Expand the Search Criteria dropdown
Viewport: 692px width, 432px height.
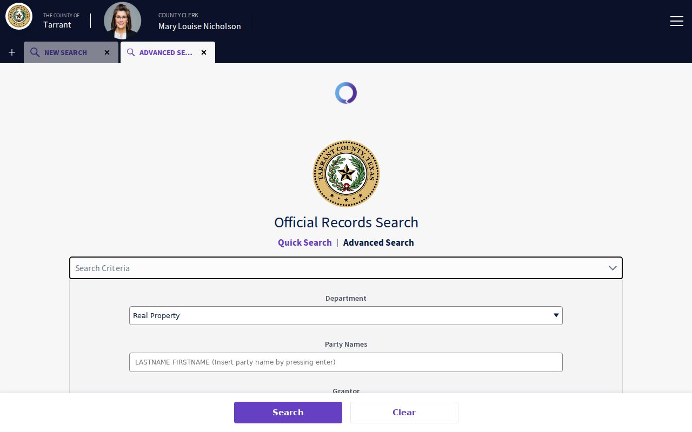[x=346, y=268]
